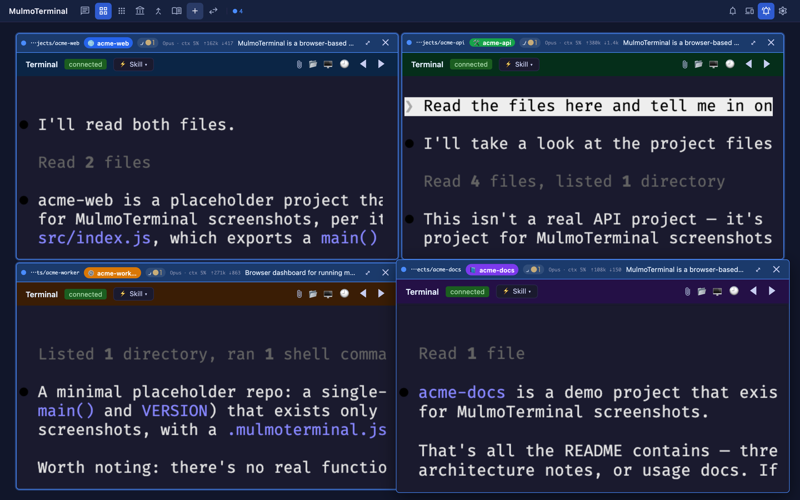Click paperclip attach icon in acme-worker panel

(299, 294)
